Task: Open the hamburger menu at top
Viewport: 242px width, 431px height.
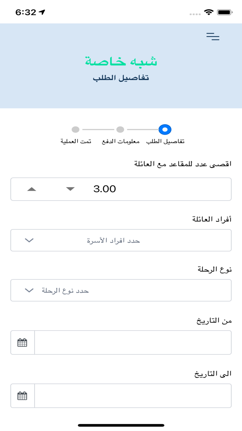Action: point(213,36)
